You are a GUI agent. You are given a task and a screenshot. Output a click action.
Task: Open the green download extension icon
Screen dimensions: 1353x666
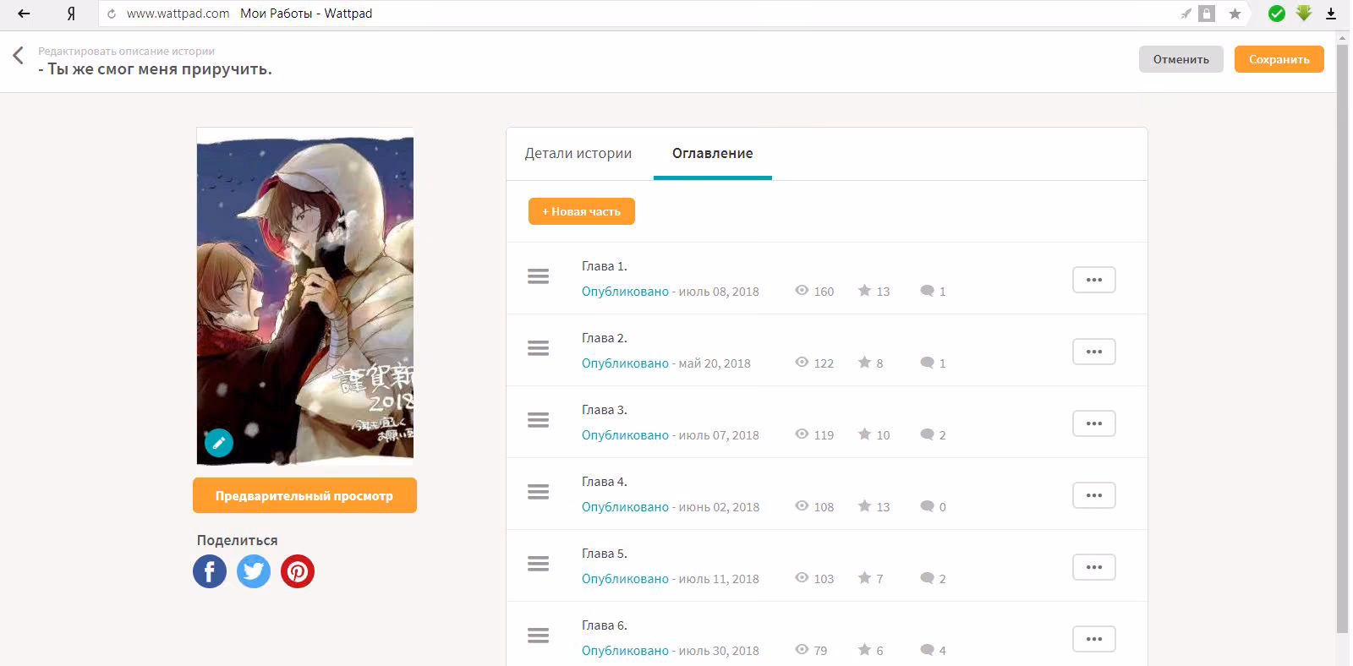point(1304,13)
